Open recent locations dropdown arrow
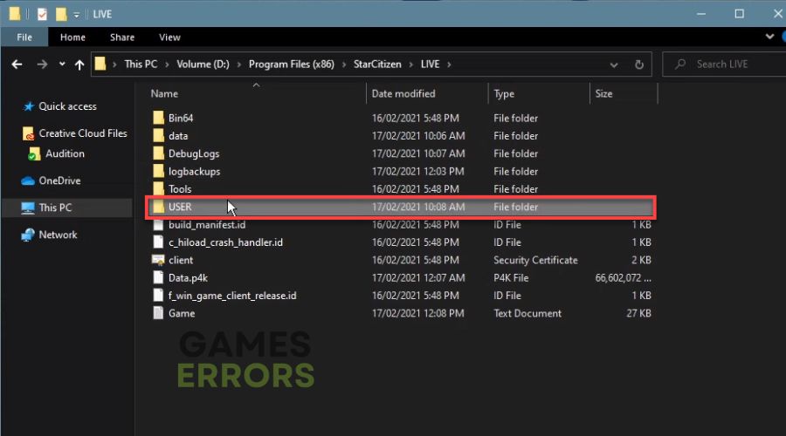Screen dimensions: 786x436 coord(62,64)
